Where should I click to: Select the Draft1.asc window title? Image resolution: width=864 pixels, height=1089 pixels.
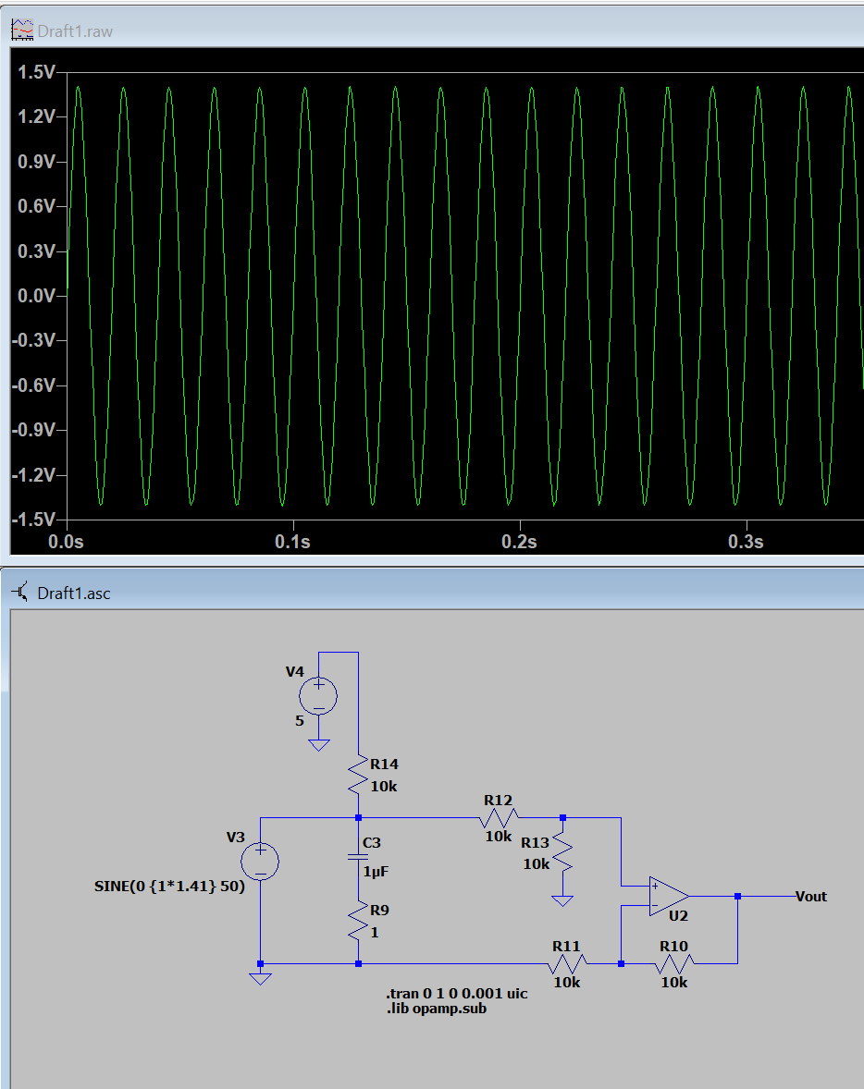coord(74,593)
